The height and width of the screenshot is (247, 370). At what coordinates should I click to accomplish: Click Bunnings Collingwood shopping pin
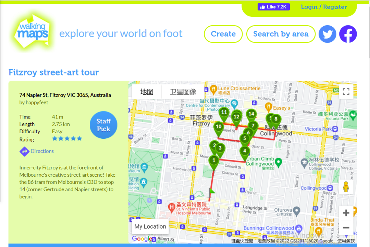click(x=299, y=229)
